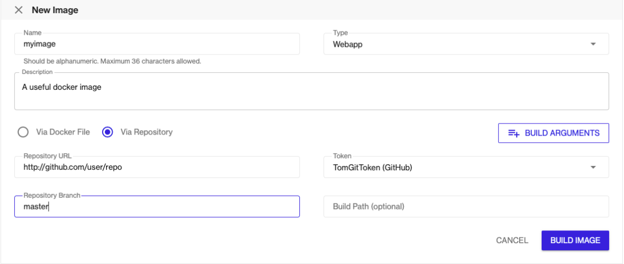Click the Via Repository label text
This screenshot has width=624, height=264.
(x=146, y=132)
